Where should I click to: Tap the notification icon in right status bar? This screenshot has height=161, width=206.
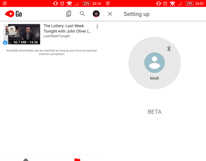[x=108, y=4]
